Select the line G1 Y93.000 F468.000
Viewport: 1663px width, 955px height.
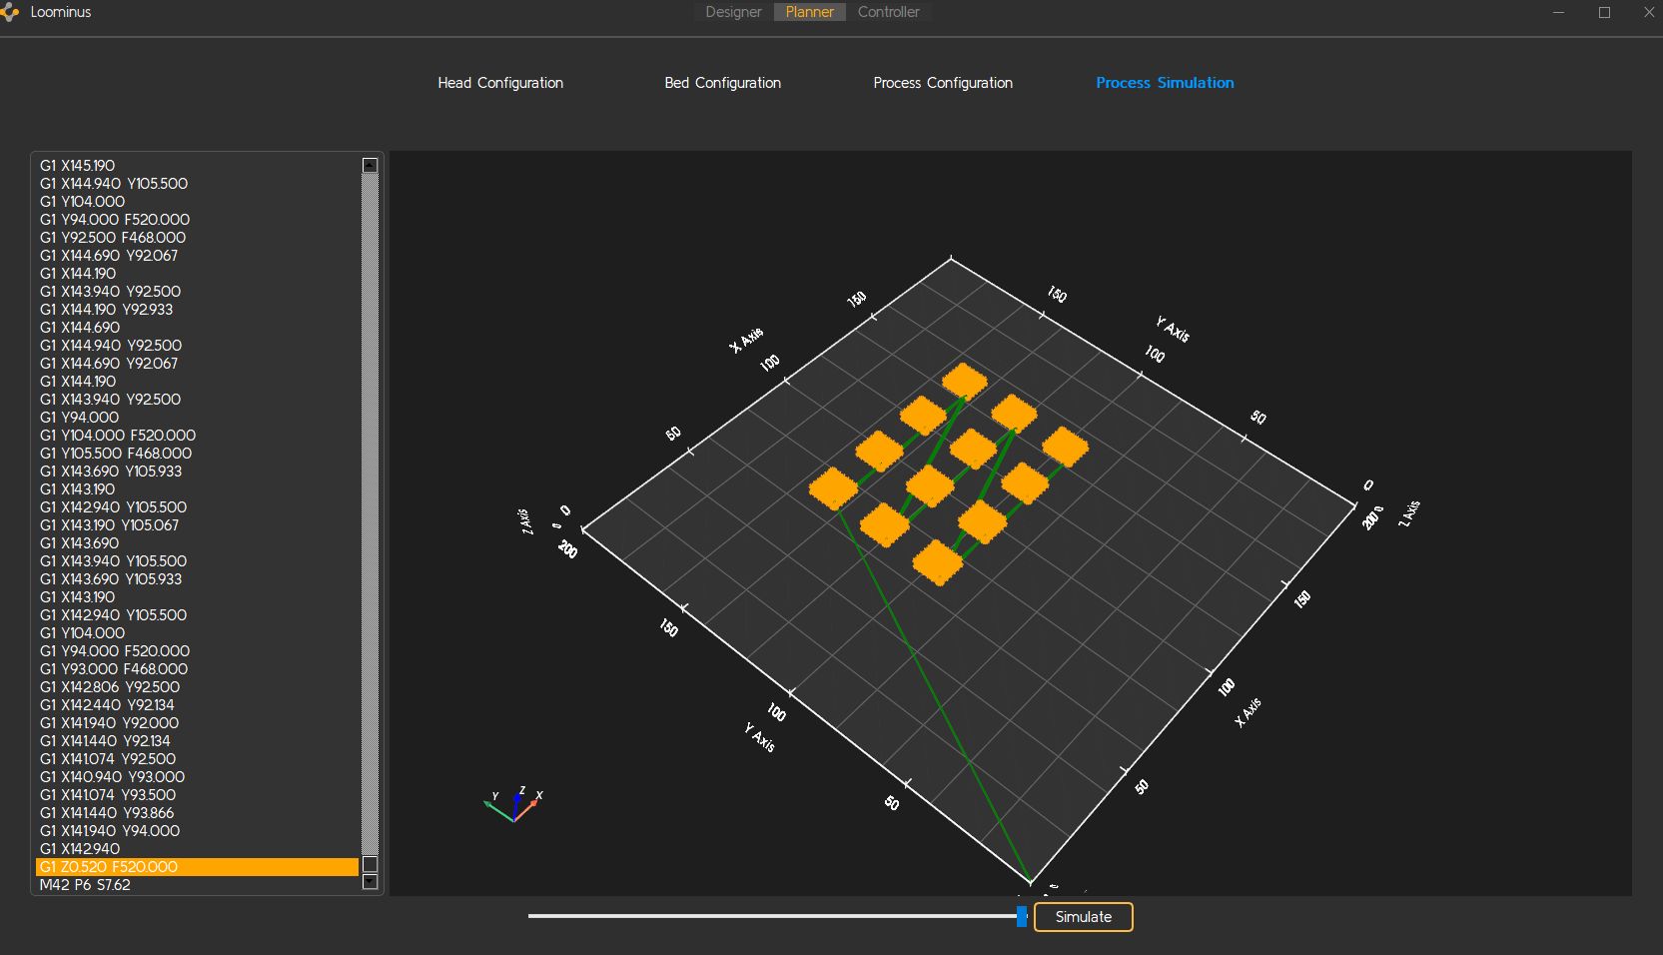pos(198,669)
